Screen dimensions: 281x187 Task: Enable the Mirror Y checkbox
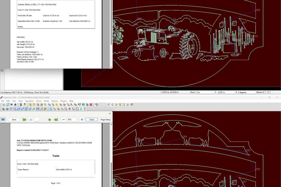(270, 93)
